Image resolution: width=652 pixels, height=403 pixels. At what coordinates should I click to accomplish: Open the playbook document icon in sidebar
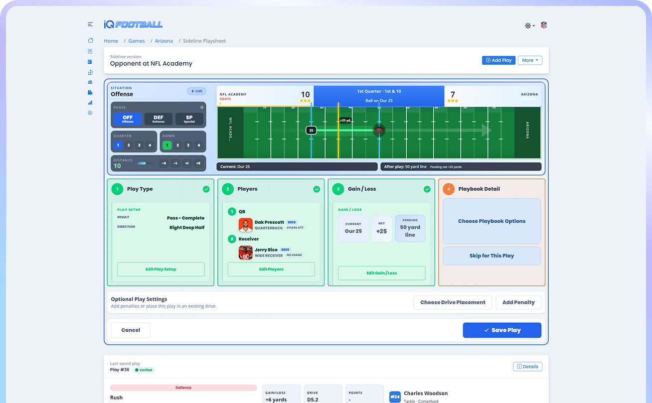tap(90, 51)
